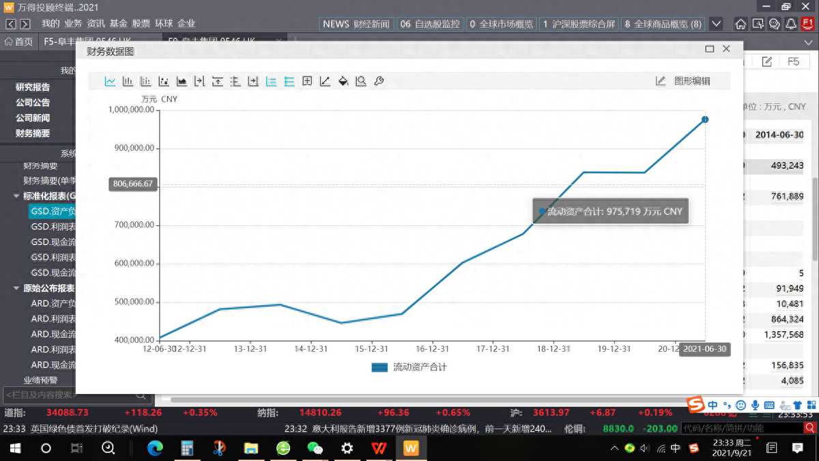Click the chart magnifier zoom icon
Screen dimensions: 819x461
(x=361, y=81)
